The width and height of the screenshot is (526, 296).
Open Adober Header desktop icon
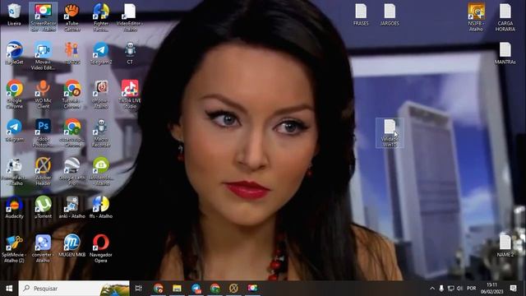click(x=43, y=172)
